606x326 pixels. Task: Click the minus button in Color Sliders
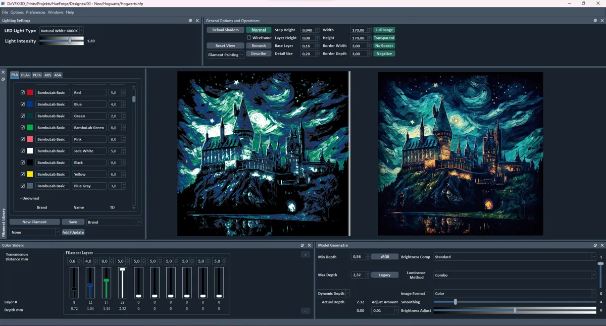(306, 311)
